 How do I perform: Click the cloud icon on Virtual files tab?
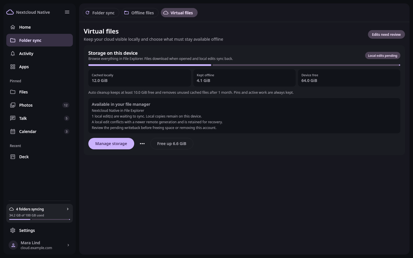tap(166, 13)
